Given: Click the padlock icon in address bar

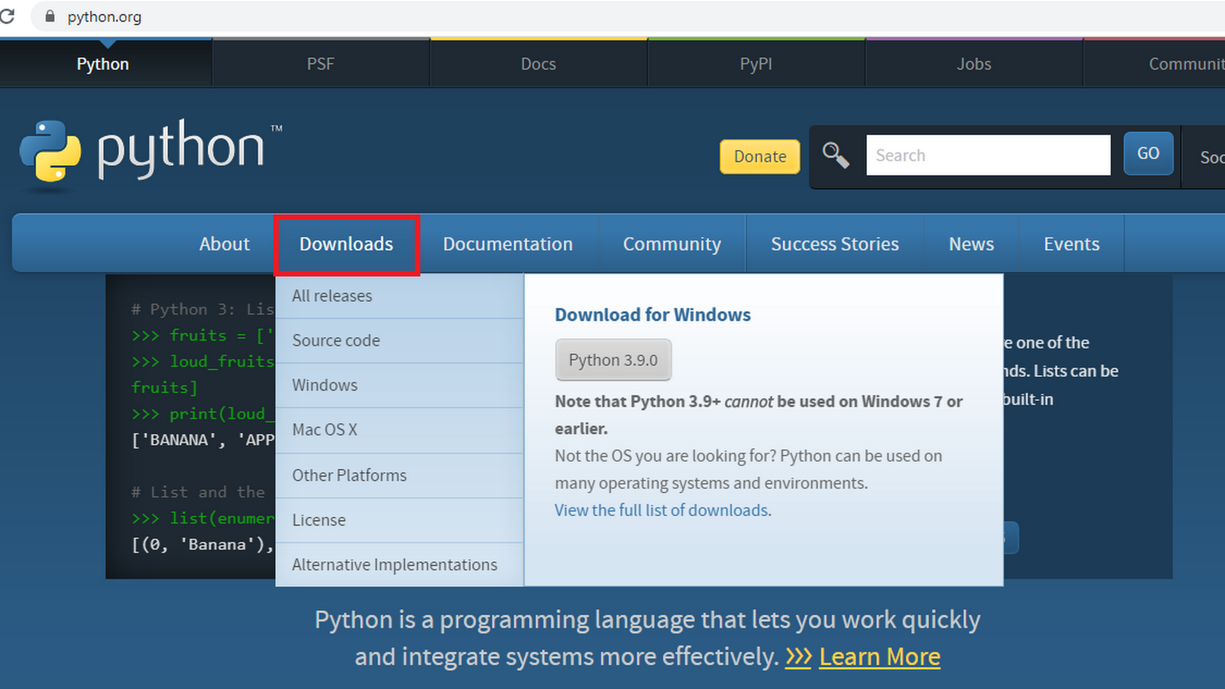Looking at the screenshot, I should (x=50, y=17).
